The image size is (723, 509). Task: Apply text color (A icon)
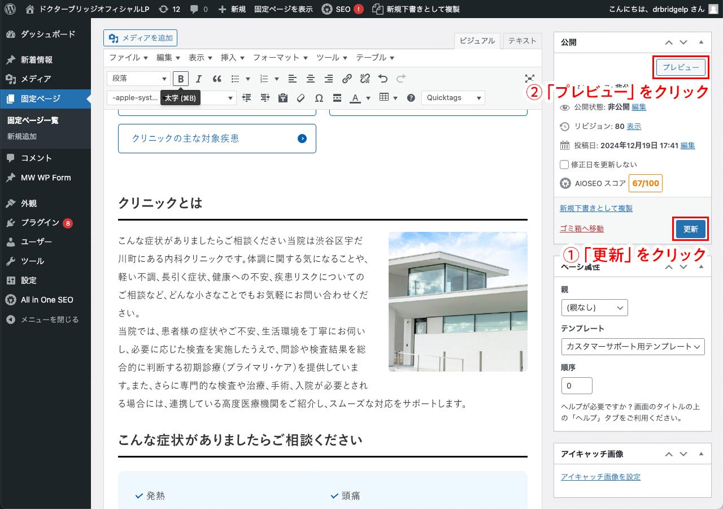pyautogui.click(x=355, y=98)
